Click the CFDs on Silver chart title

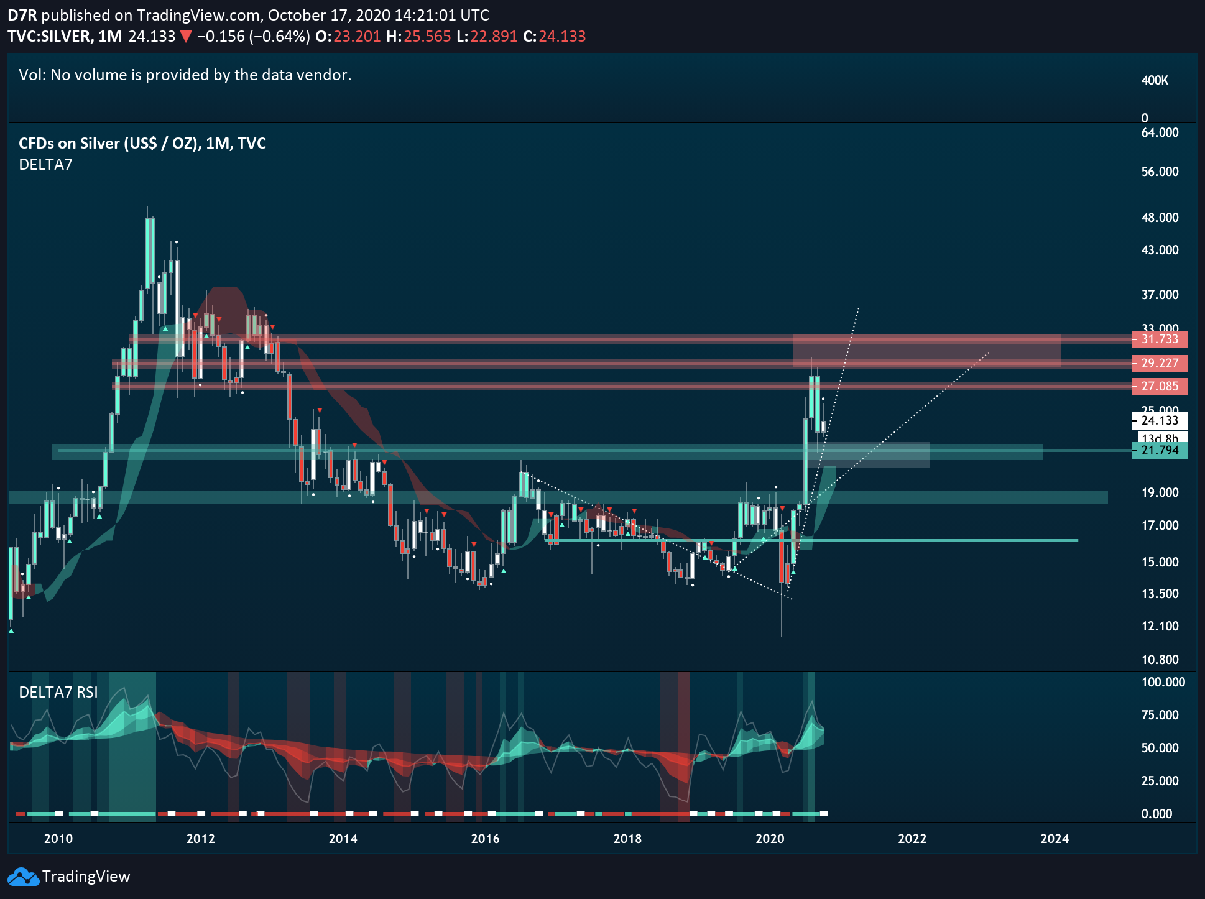pos(142,144)
